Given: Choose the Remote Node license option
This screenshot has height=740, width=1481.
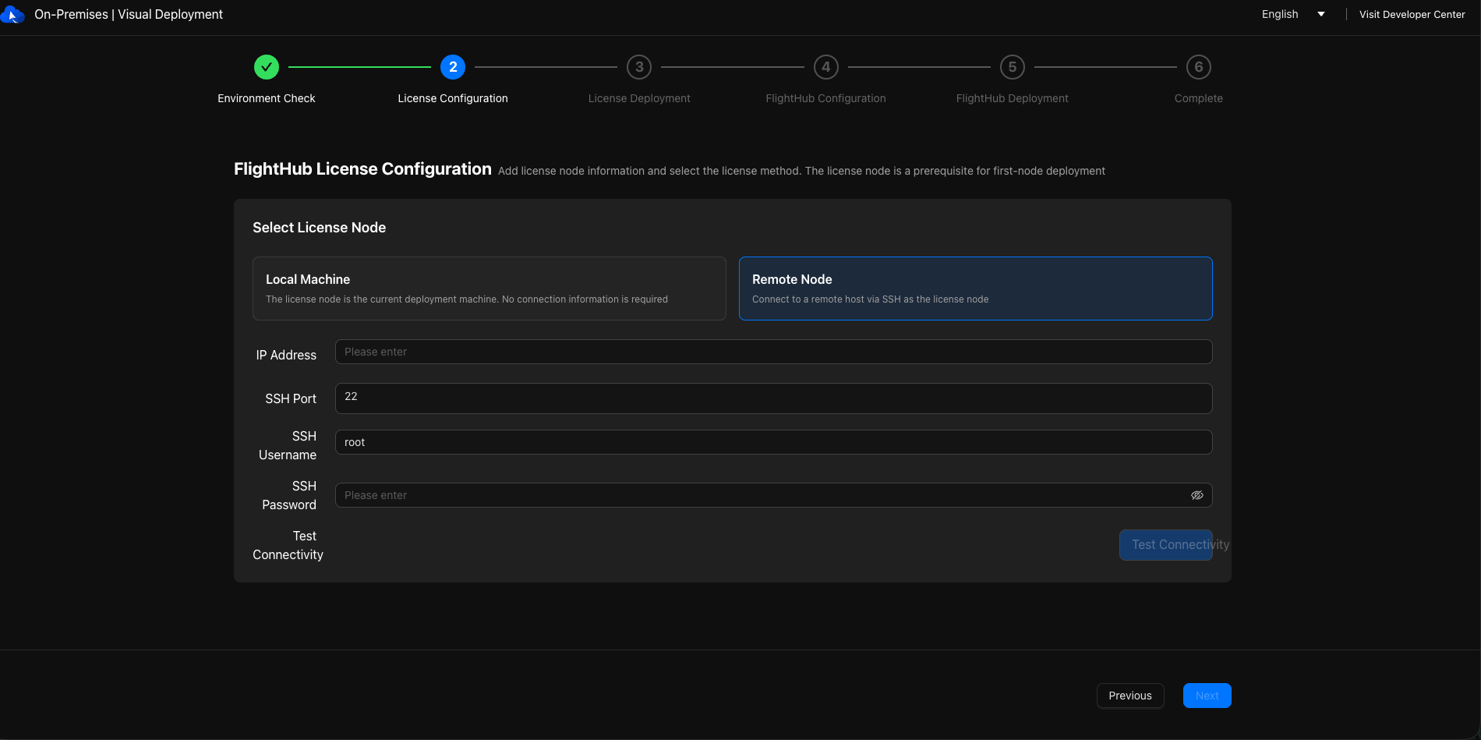Looking at the screenshot, I should (x=976, y=289).
